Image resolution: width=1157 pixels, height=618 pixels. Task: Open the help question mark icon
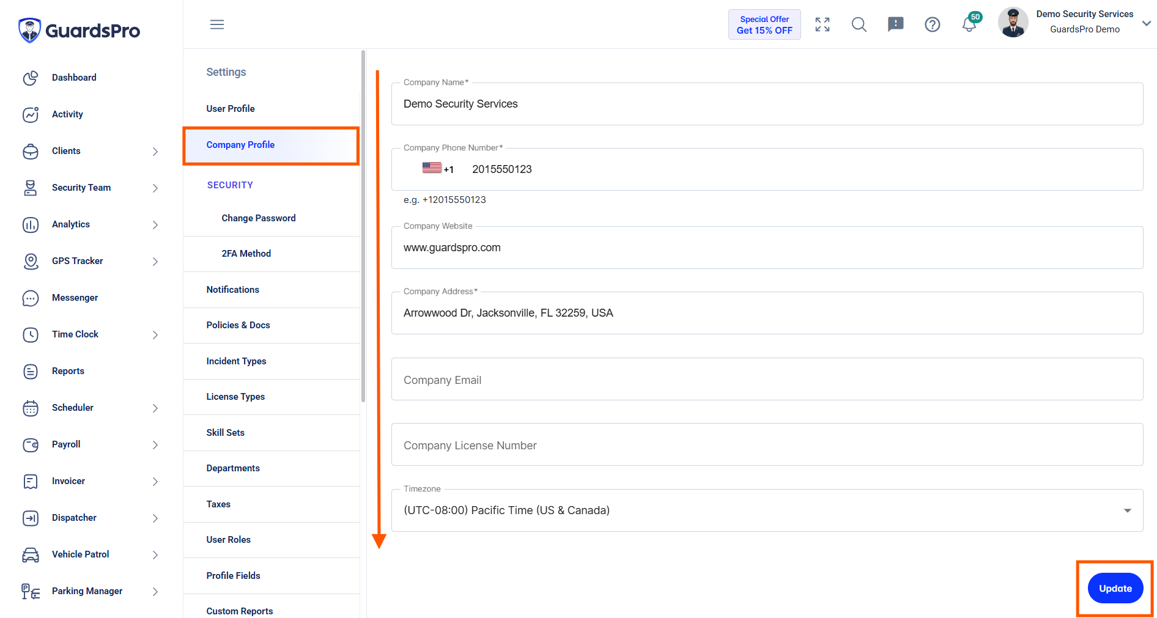(933, 24)
